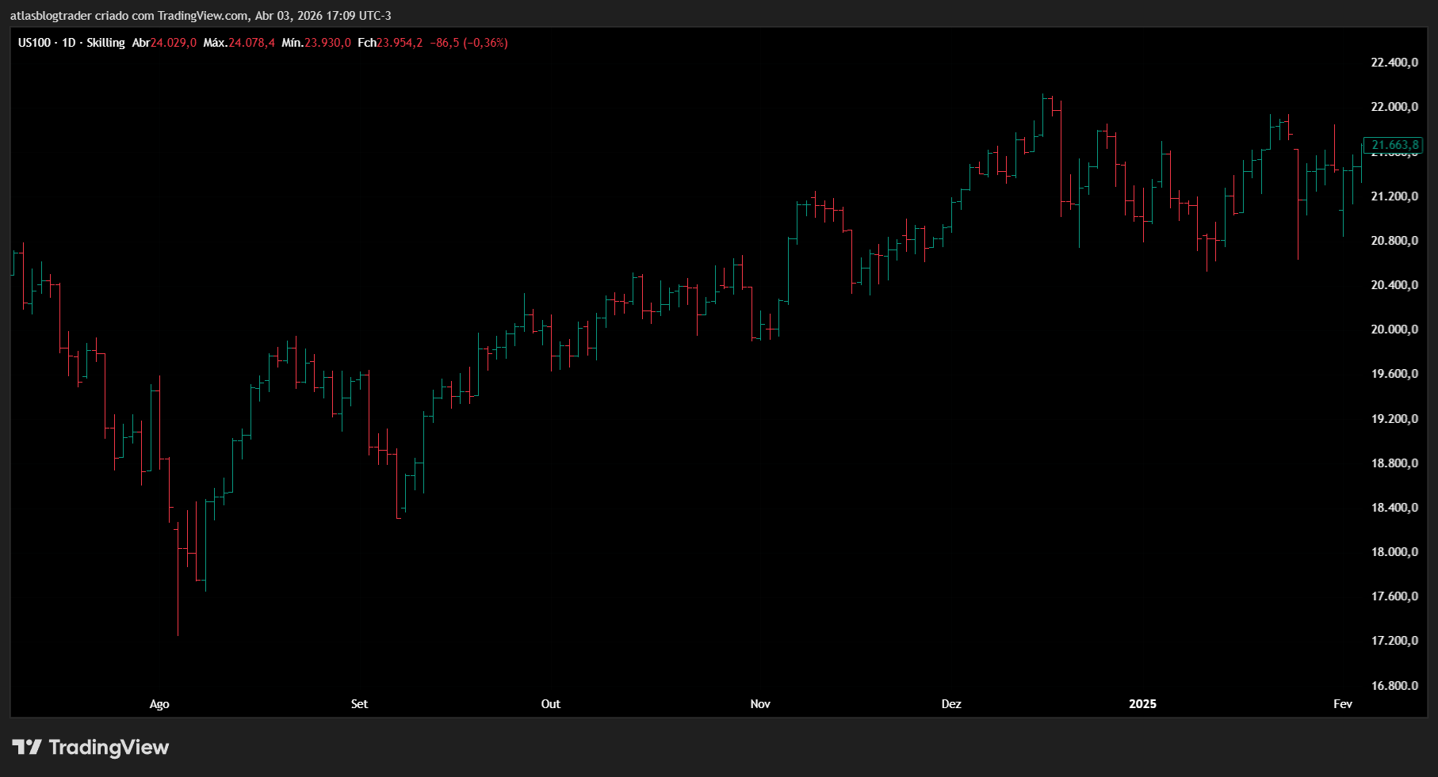1438x777 pixels.
Task: Click the −86,5 (−0,36%) change value
Action: pos(468,43)
